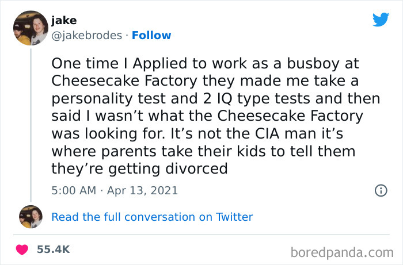Click the Twitter bird logo
Image resolution: width=403 pixels, height=265 pixels.
pyautogui.click(x=381, y=20)
